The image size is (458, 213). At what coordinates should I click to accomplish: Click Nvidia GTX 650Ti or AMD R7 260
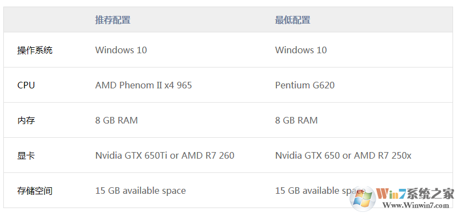[x=165, y=155]
